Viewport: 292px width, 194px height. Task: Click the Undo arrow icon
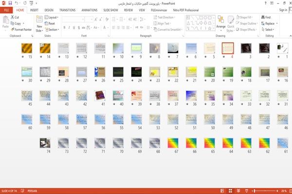17,3
